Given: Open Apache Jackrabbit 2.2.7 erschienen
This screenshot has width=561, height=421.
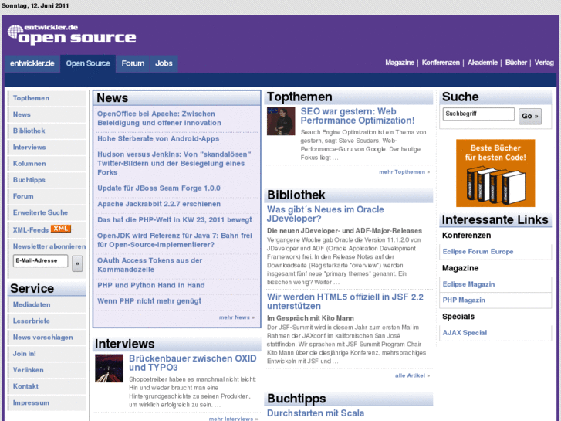Looking at the screenshot, I should tap(159, 204).
